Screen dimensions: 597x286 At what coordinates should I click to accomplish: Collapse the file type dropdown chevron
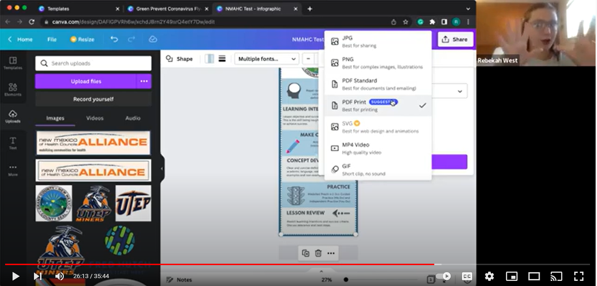[x=460, y=91]
